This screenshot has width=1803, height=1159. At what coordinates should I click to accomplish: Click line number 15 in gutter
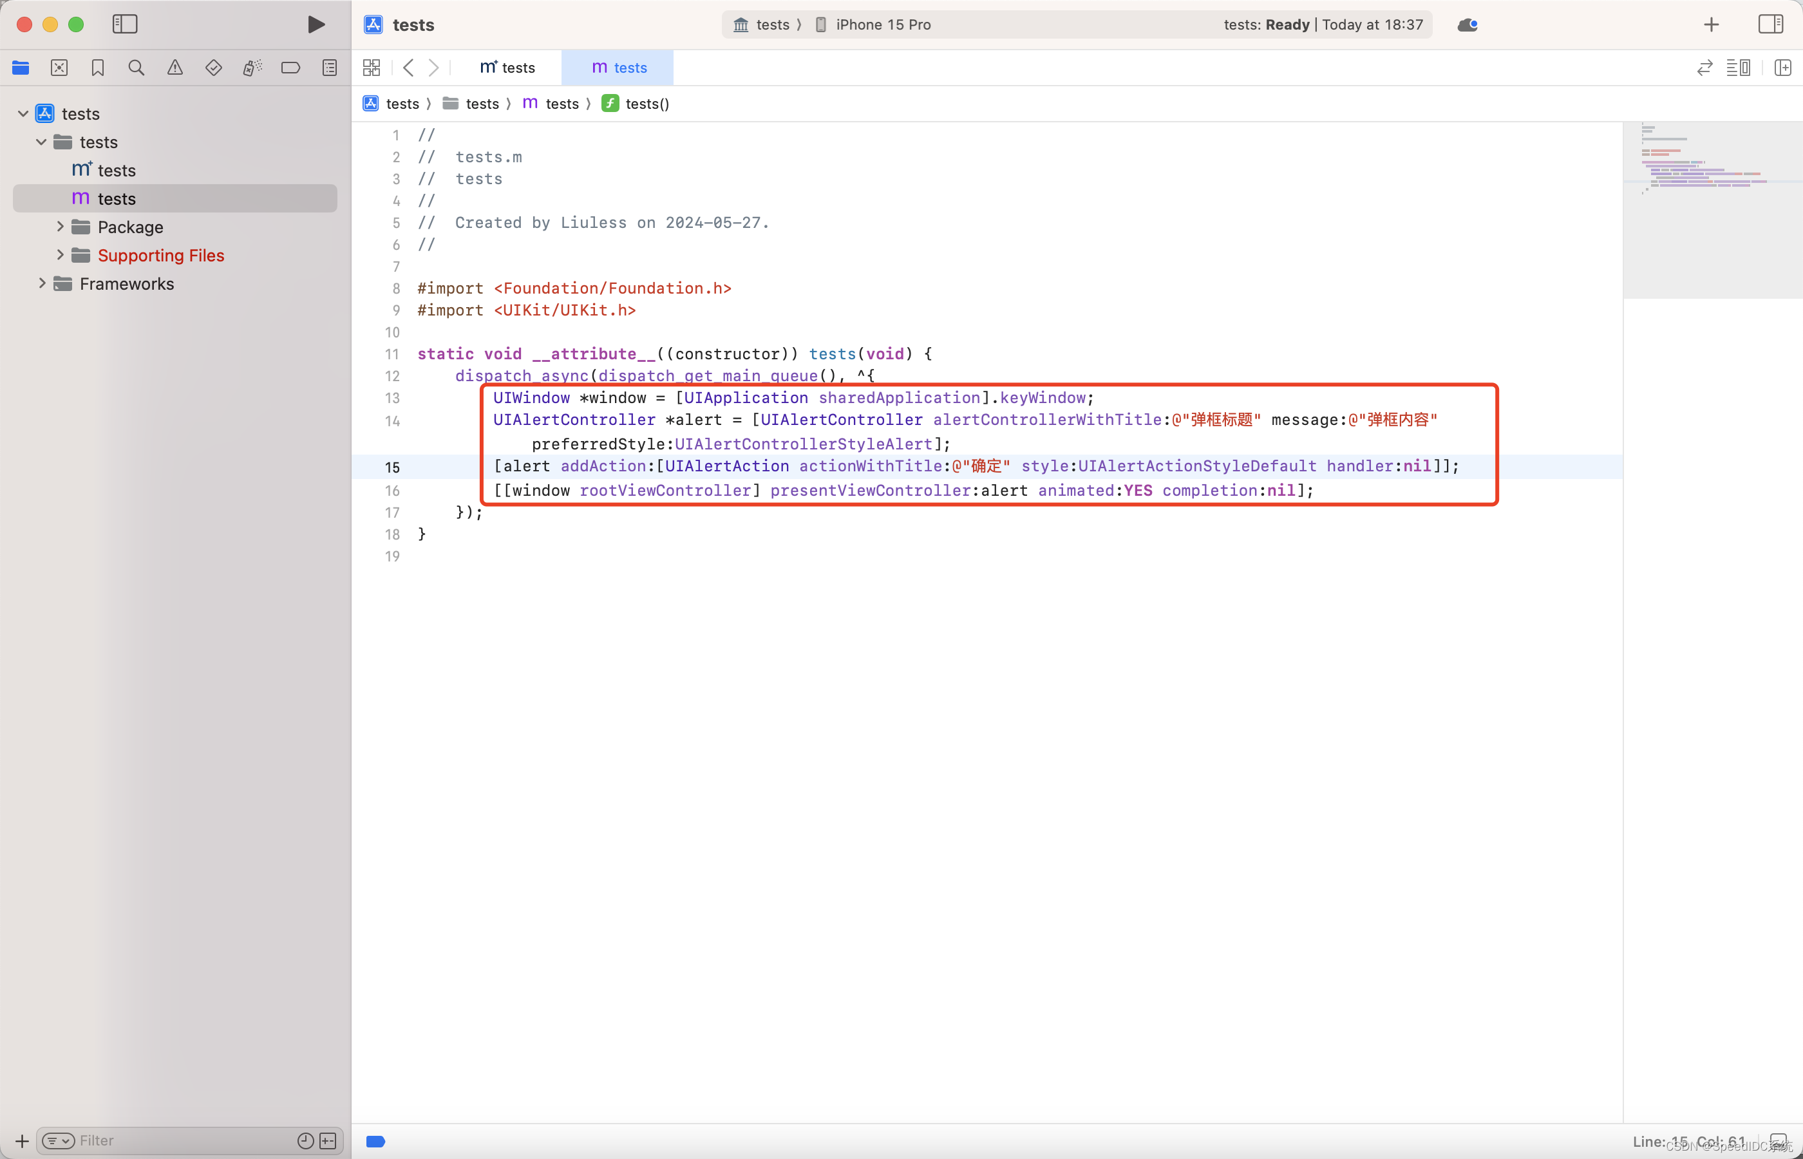pyautogui.click(x=393, y=467)
